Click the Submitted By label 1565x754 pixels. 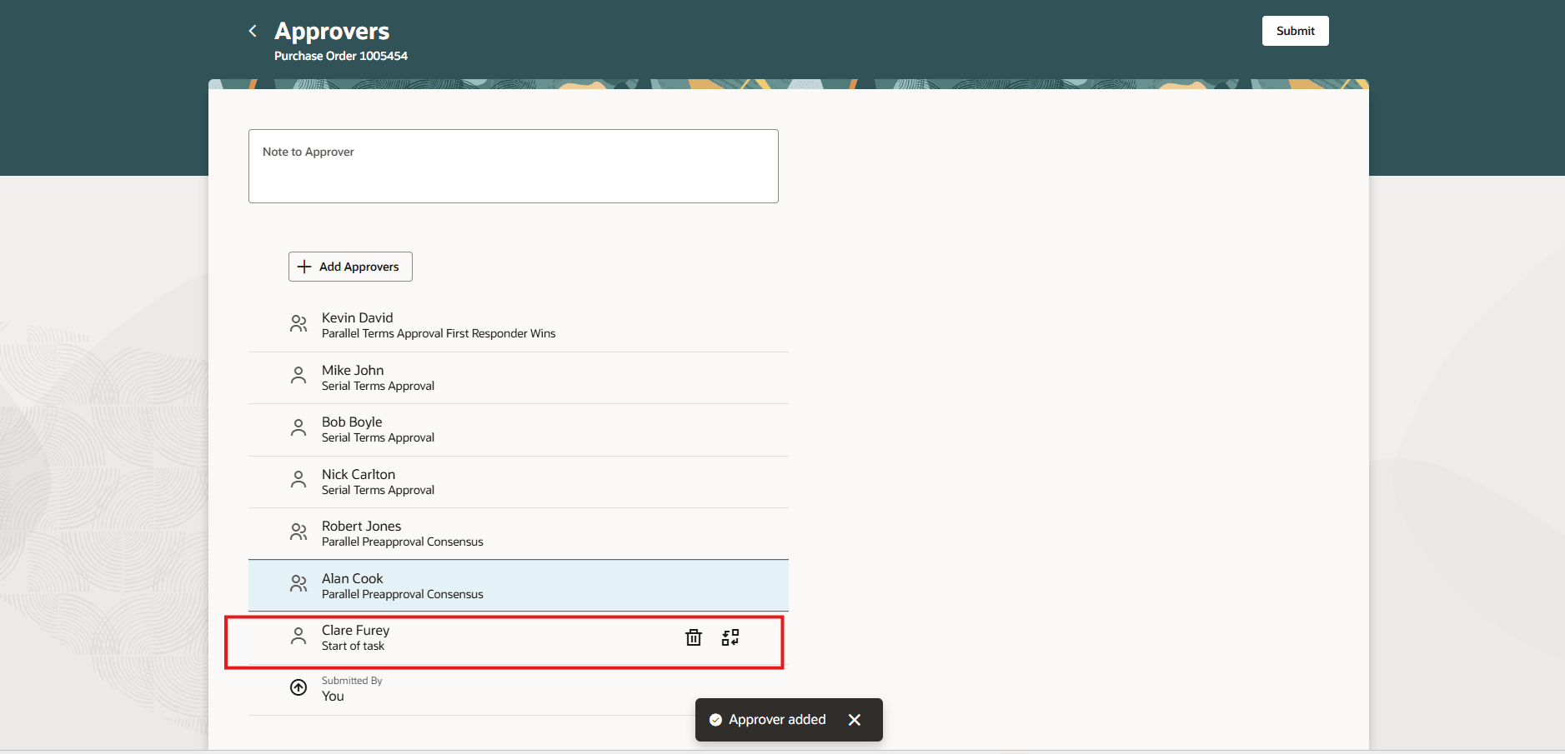pyautogui.click(x=352, y=681)
